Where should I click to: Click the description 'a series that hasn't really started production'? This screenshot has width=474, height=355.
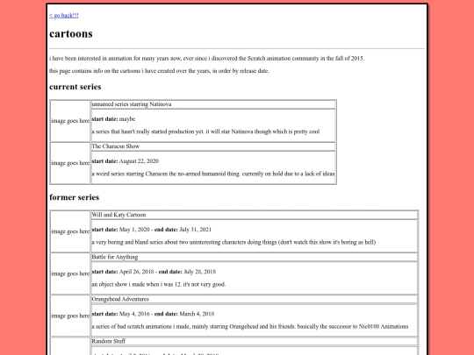(x=205, y=131)
